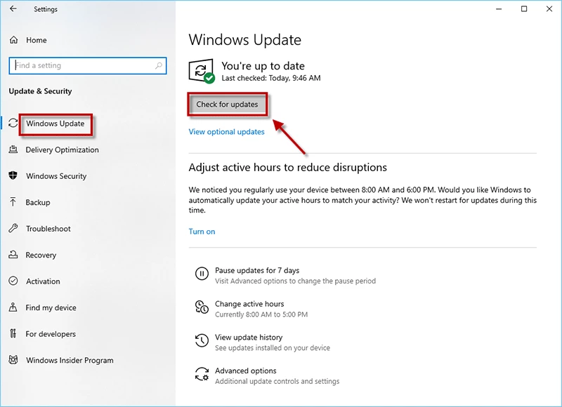Image resolution: width=562 pixels, height=407 pixels.
Task: Select Pause updates for 7 days
Action: [257, 271]
